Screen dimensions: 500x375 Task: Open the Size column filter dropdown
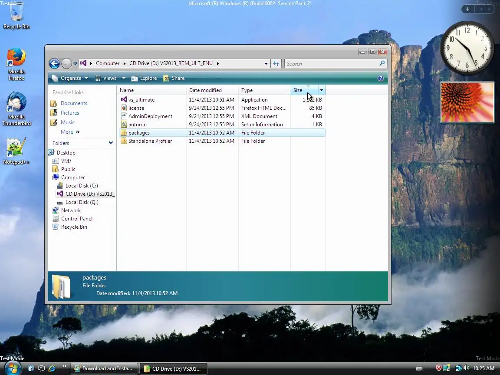pyautogui.click(x=322, y=90)
